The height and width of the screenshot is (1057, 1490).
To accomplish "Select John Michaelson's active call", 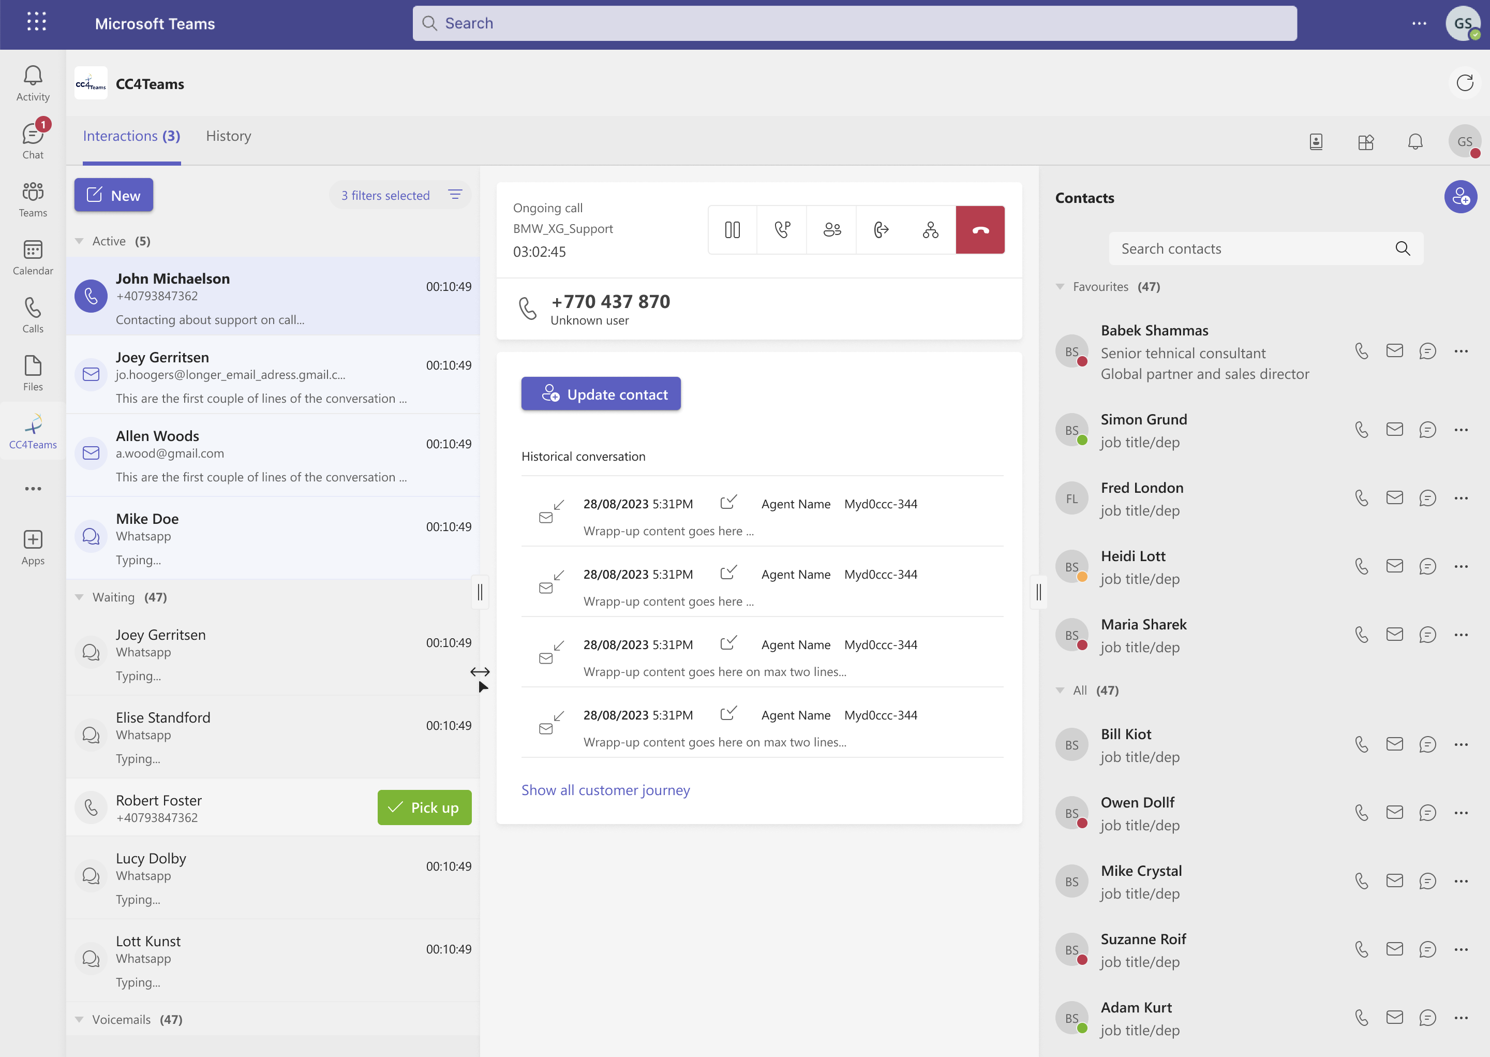I will tap(273, 297).
